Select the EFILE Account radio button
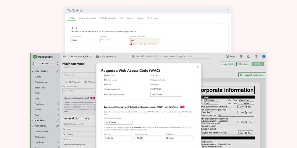 coord(64,82)
